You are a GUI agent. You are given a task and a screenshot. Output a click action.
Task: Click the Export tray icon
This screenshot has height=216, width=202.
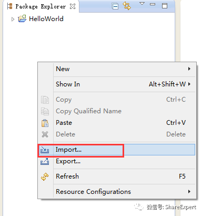point(45,161)
